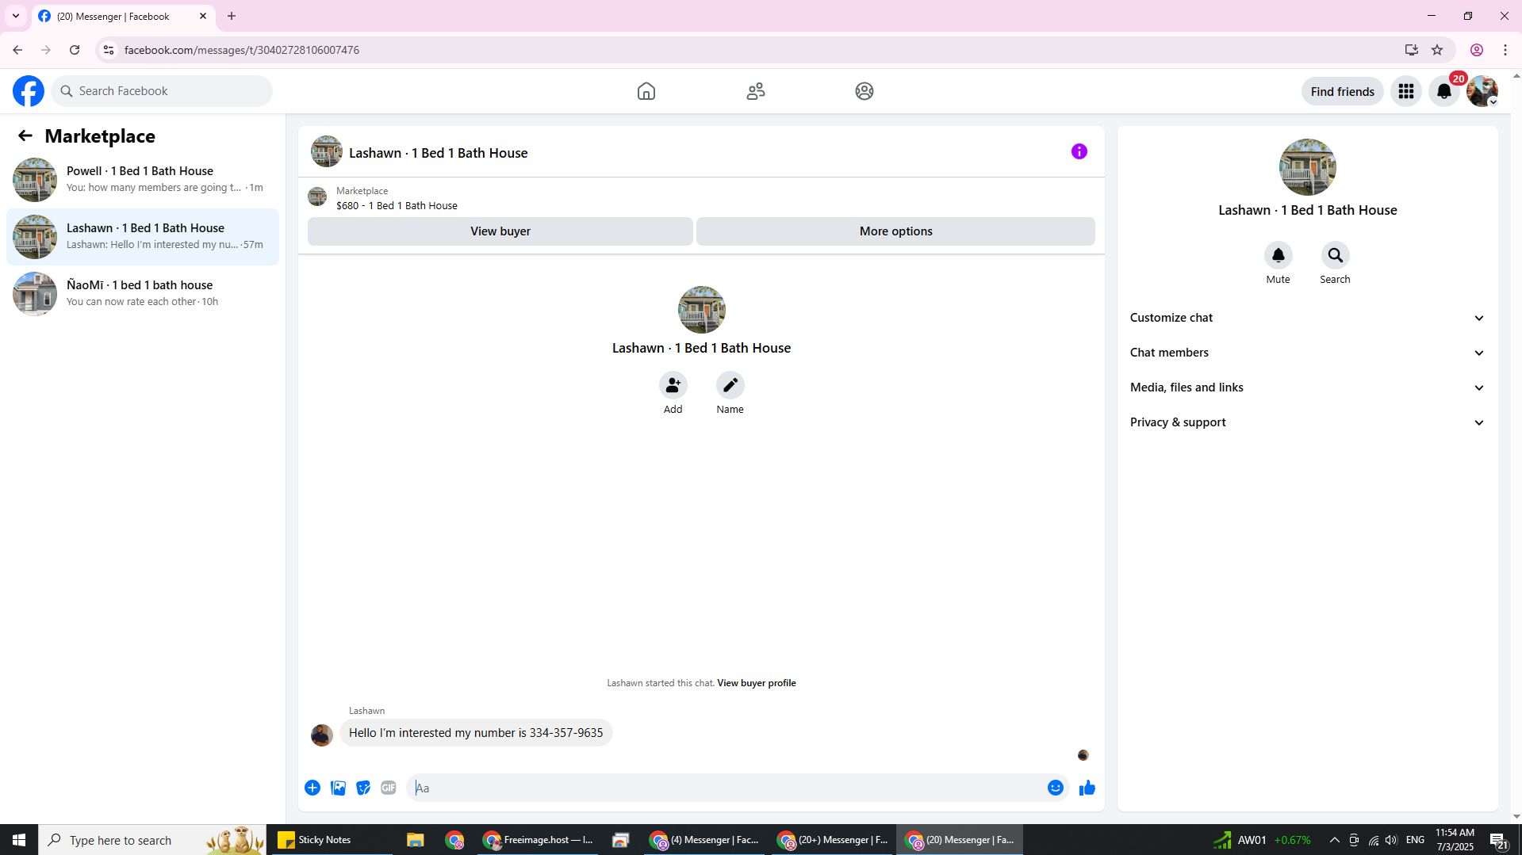This screenshot has width=1522, height=855.
Task: Go back with the browser back arrow
Action: click(17, 50)
